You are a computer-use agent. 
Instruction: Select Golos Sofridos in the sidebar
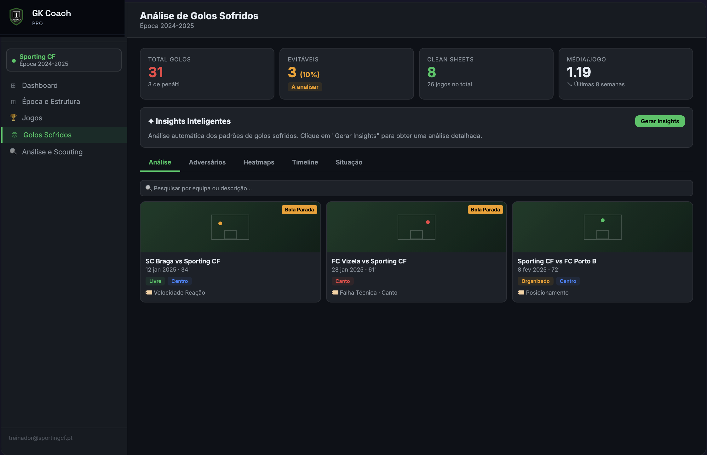(64, 135)
